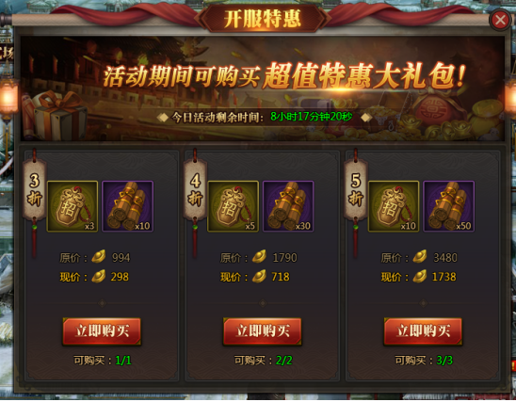Buy the 3折 pack with 立即购买
Image resolution: width=516 pixels, height=402 pixels.
pyautogui.click(x=102, y=331)
